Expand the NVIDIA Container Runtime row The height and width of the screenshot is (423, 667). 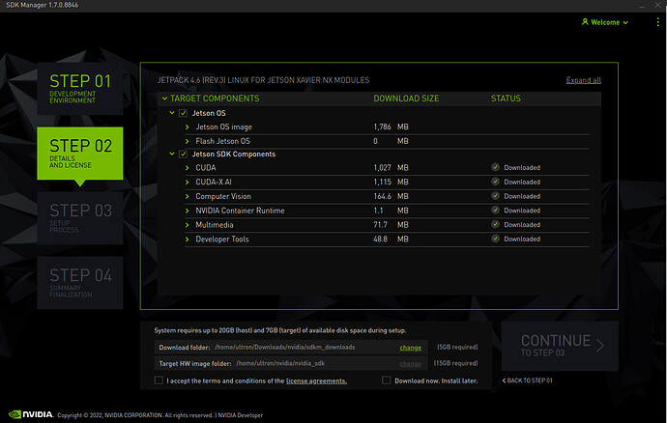[x=188, y=211]
